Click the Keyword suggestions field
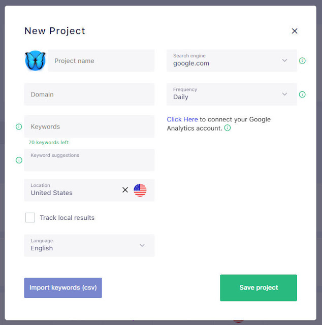 point(89,160)
